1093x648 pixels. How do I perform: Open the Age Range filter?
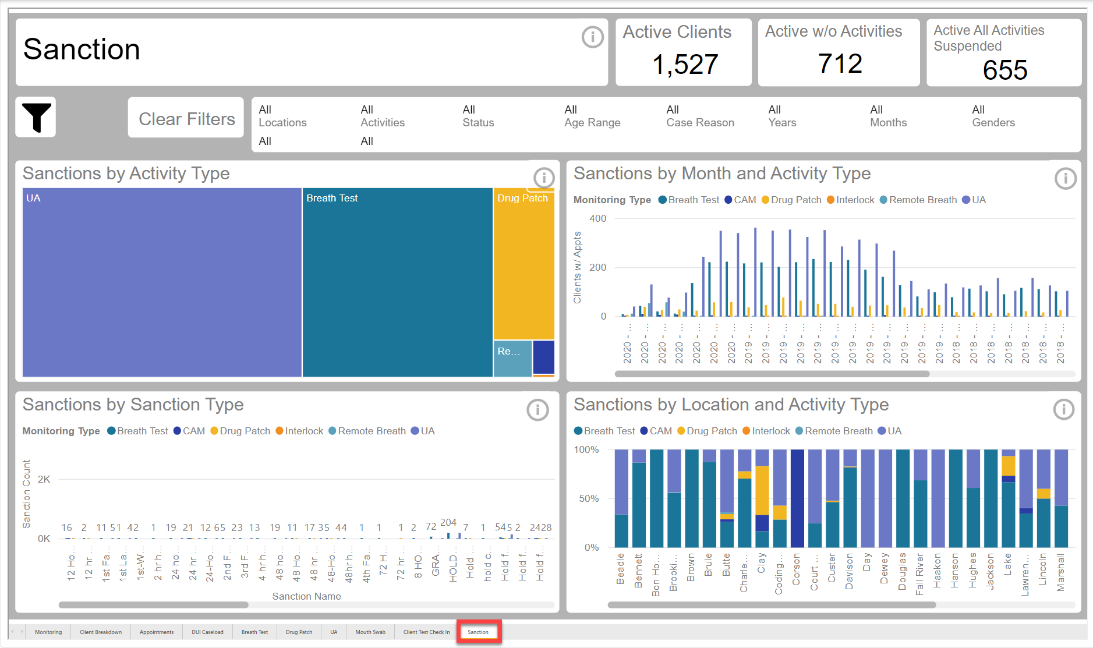(592, 116)
